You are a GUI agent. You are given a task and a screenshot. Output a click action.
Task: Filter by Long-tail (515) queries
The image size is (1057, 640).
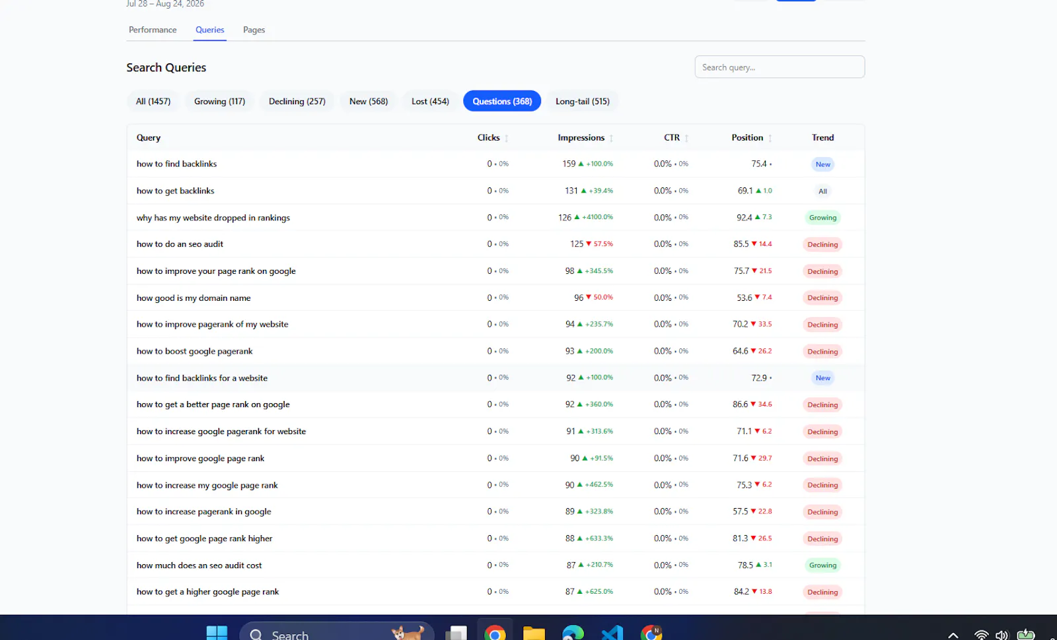coord(583,101)
